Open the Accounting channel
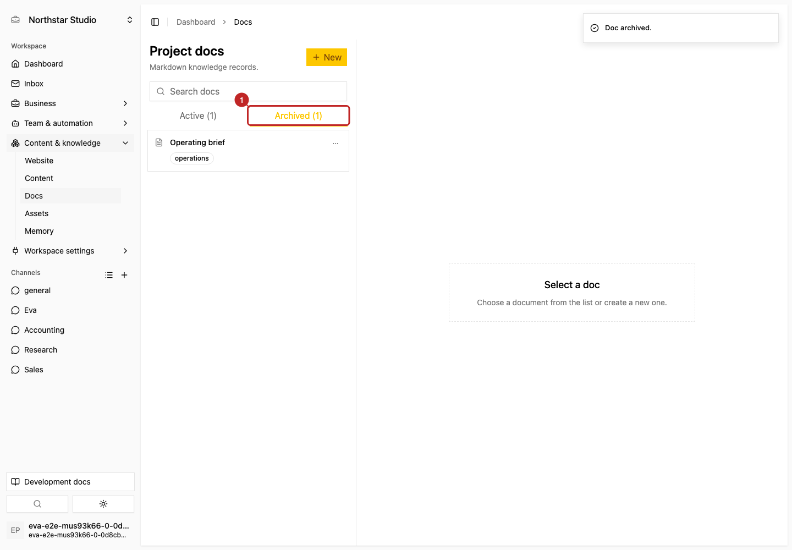Screen dimensions: 792x550 (70, 330)
